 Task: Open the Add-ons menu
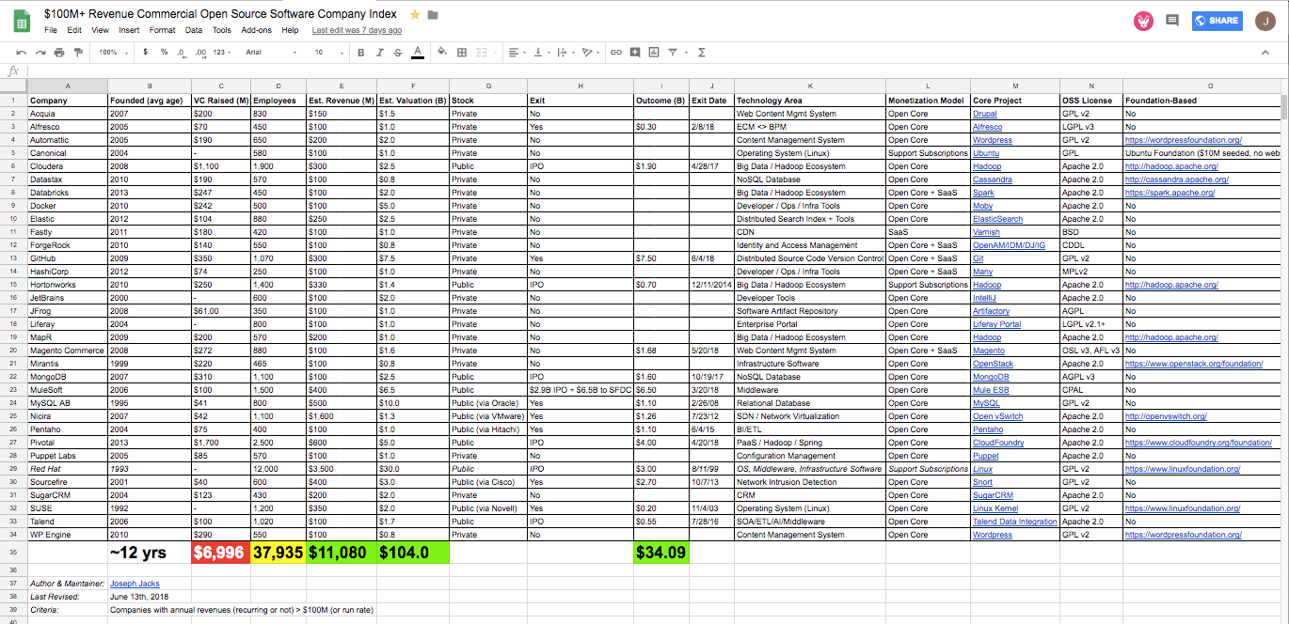(257, 30)
